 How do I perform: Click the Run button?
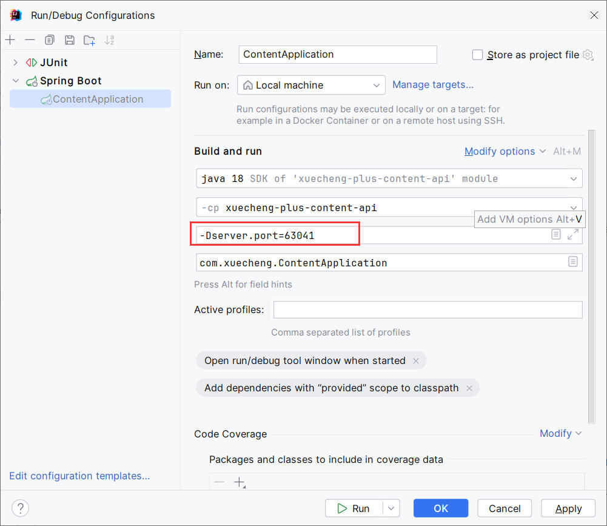(354, 508)
